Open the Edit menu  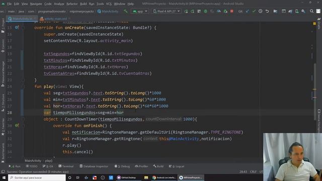[x=17, y=4]
